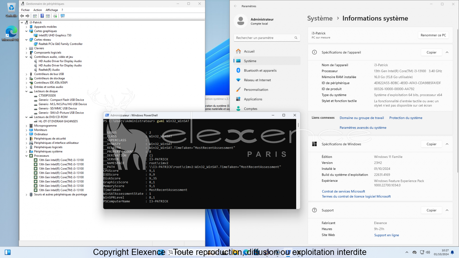Click Renommer ce PC button
The height and width of the screenshot is (258, 459).
coord(433,35)
